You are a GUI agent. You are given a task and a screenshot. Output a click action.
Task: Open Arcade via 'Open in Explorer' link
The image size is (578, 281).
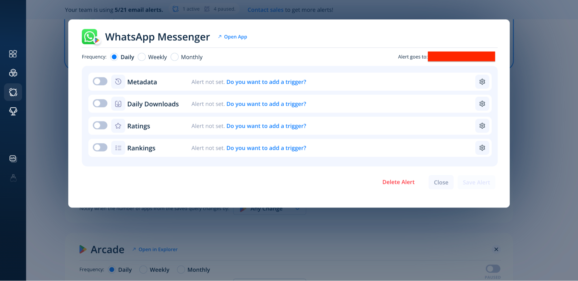(x=155, y=250)
